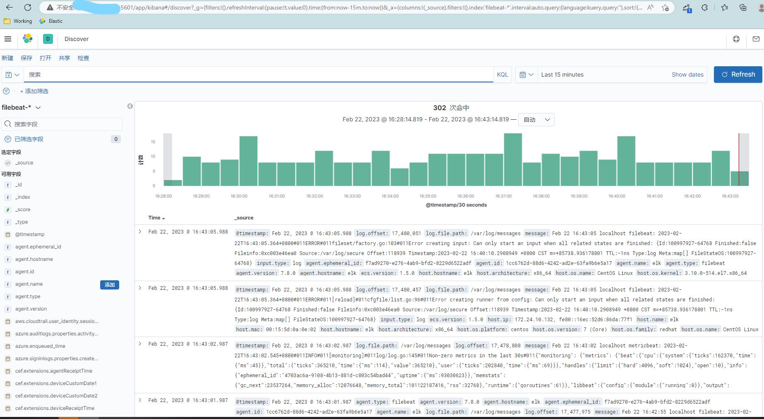The image size is (764, 419).
Task: Focus the 搜索字段 field search box
Action: (62, 124)
